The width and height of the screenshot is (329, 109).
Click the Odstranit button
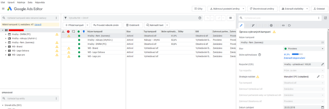133,25
